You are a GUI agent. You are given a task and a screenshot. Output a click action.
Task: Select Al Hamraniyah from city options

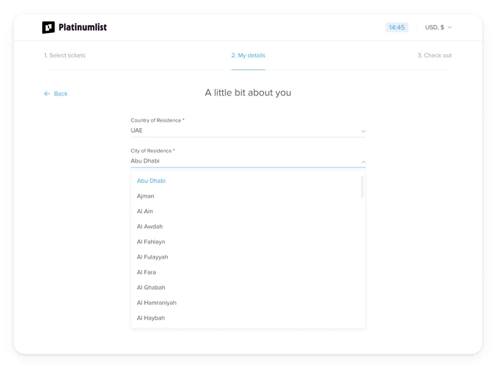tap(157, 303)
